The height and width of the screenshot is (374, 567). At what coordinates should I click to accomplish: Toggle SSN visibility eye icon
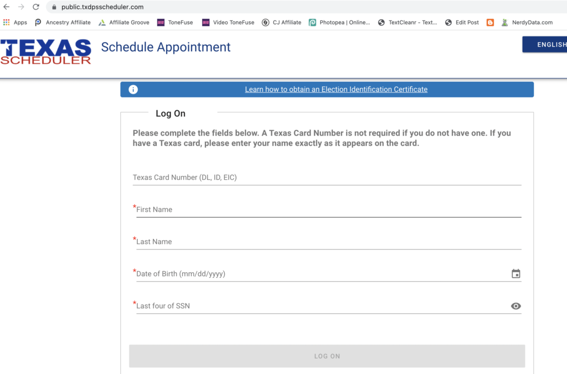(516, 306)
